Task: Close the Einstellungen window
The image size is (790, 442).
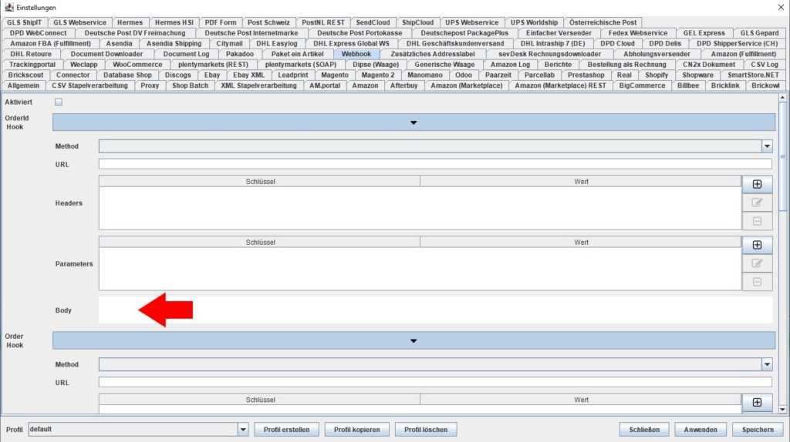Action: click(x=781, y=7)
